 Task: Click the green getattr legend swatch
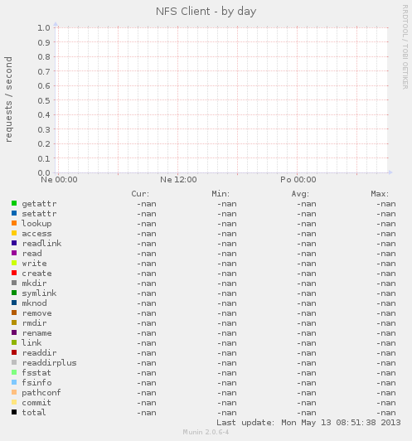point(14,203)
